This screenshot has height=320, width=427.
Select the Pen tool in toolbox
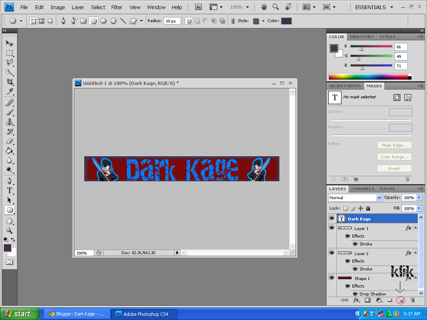[x=10, y=181]
